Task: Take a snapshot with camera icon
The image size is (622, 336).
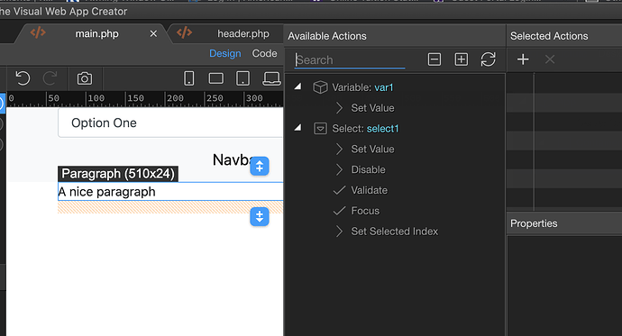Action: click(85, 78)
